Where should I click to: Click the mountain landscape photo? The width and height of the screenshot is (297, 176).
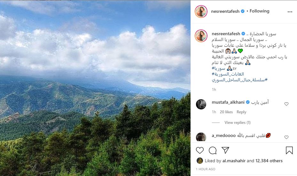tap(95, 88)
